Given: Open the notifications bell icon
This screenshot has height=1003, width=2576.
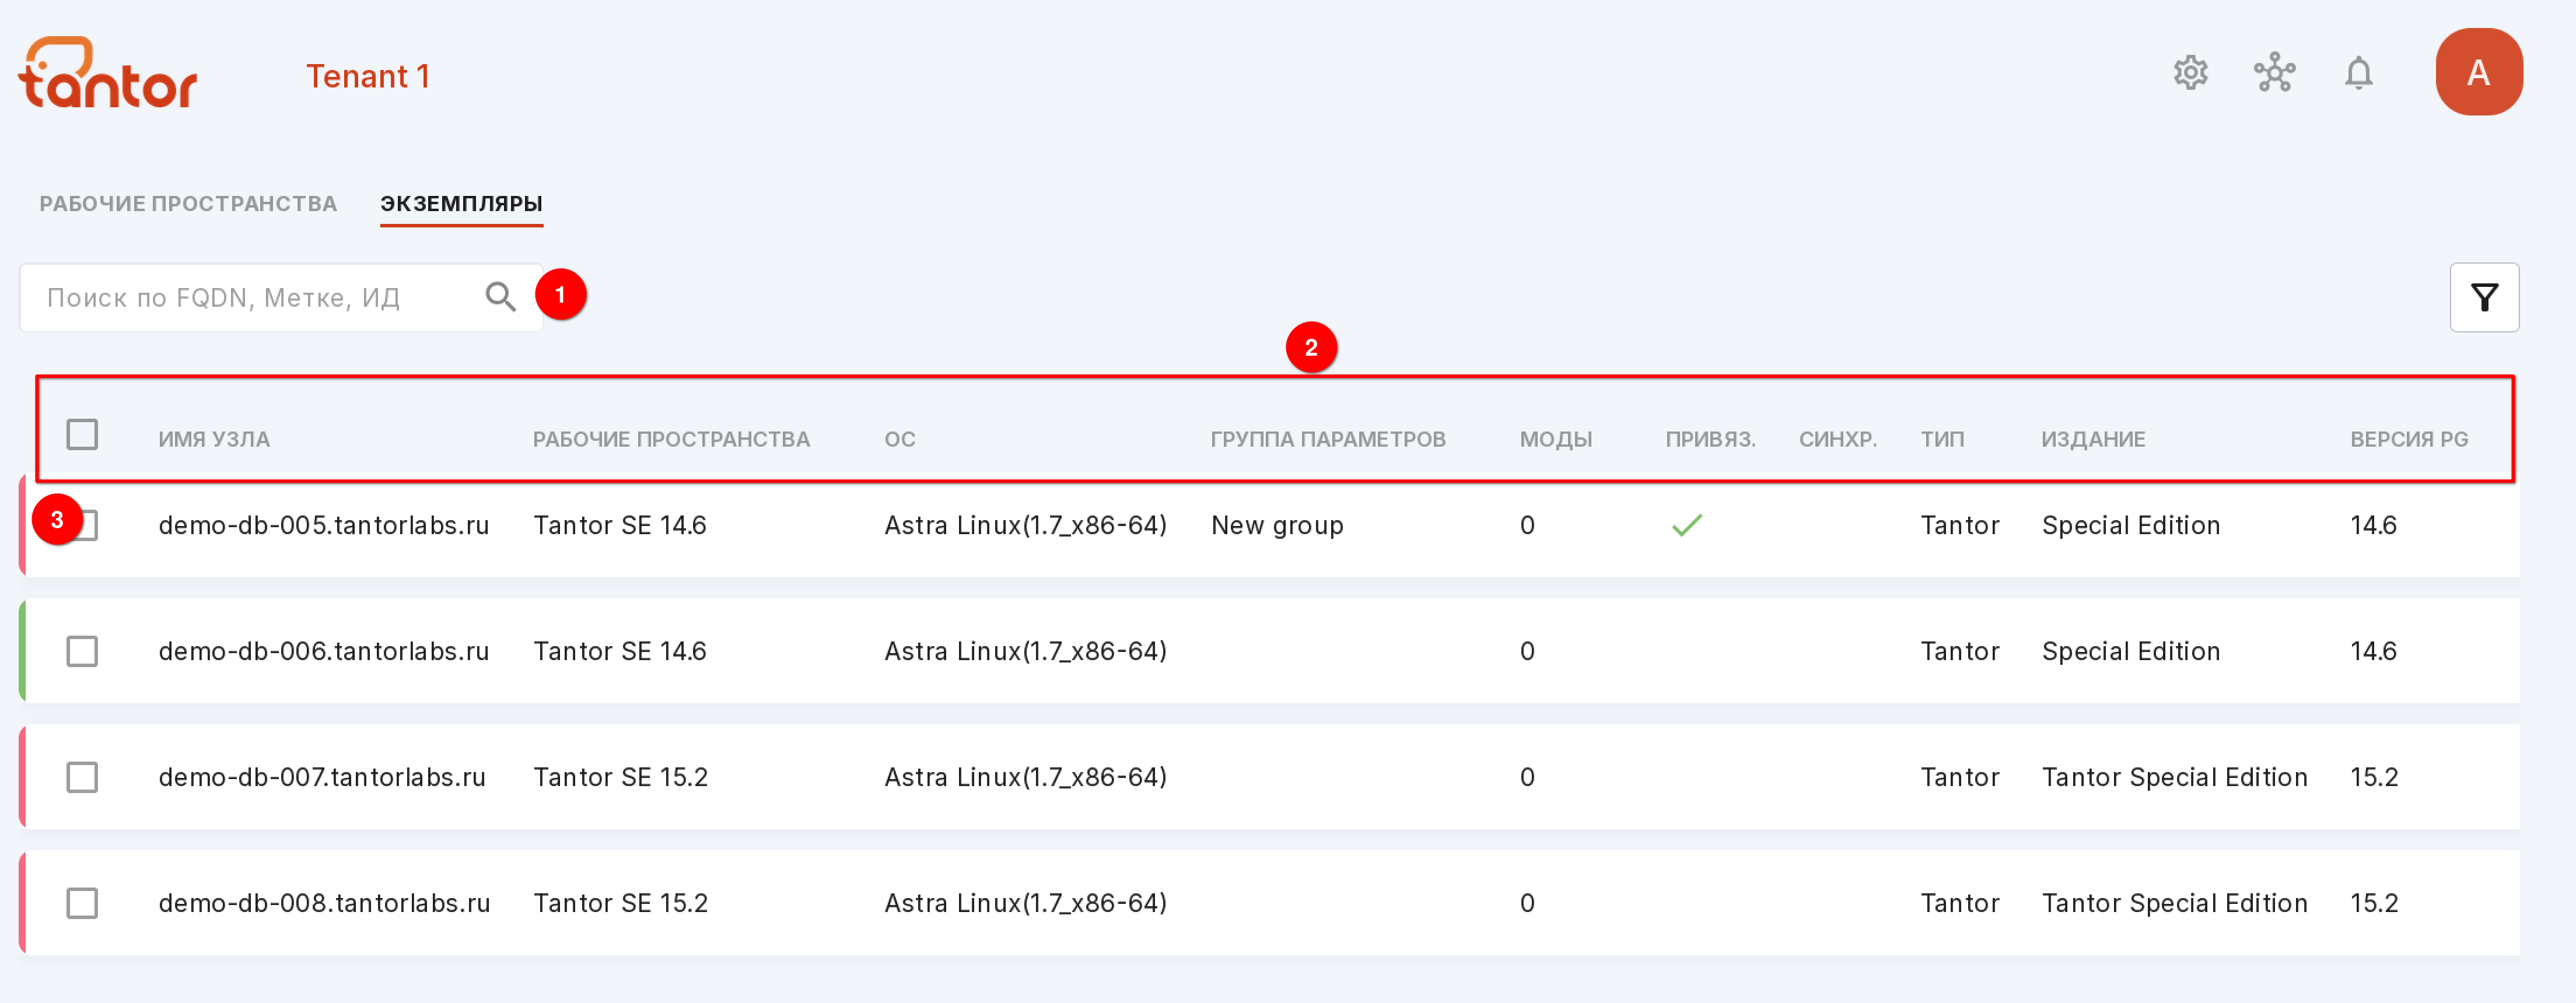Looking at the screenshot, I should 2358,73.
